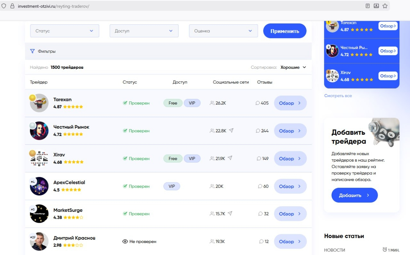Viewport: 410px width, 255px height.
Task: Click the Добавить trader button
Action: tap(355, 195)
